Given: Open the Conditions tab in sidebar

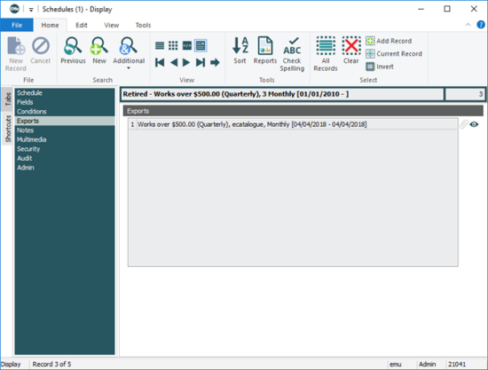Looking at the screenshot, I should pyautogui.click(x=65, y=112).
